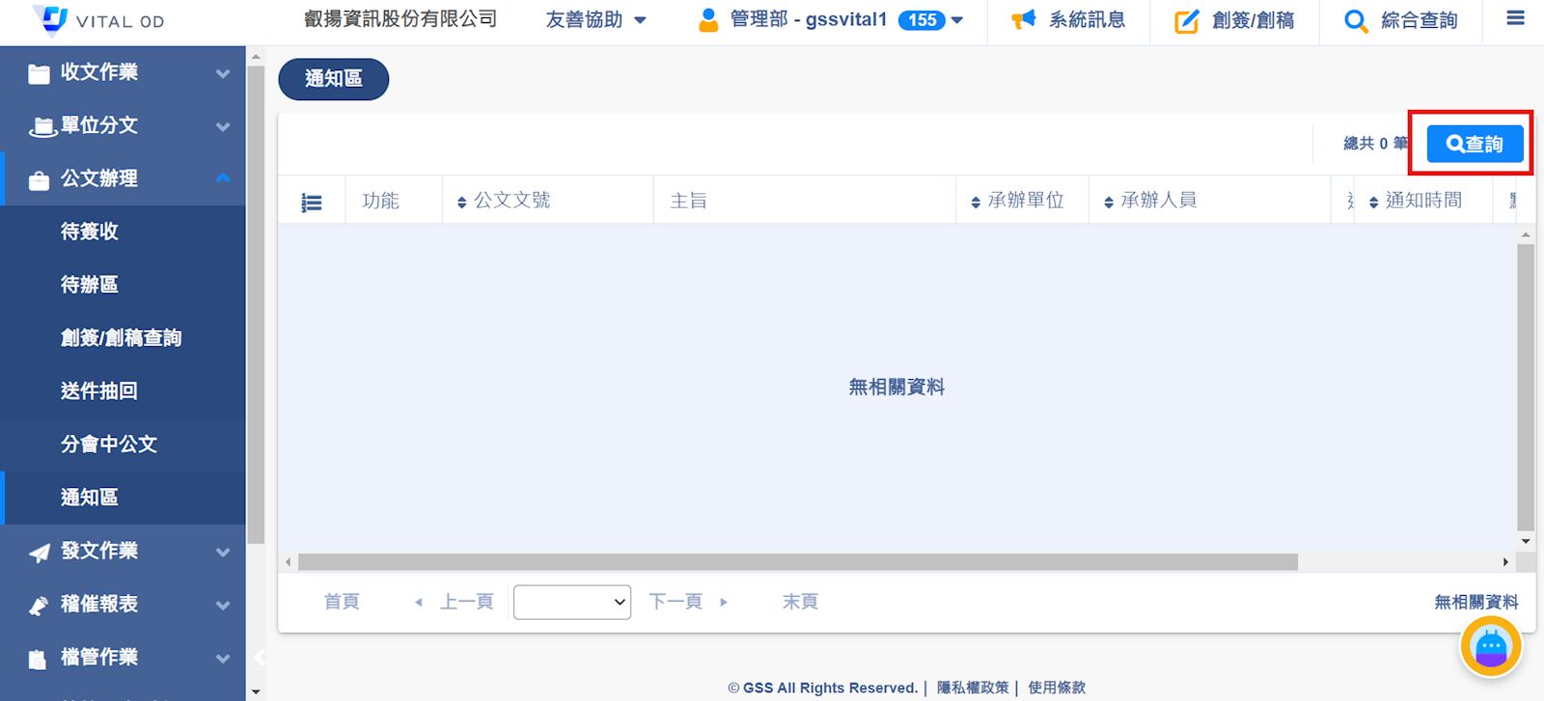Open the 友善協助 dropdown menu
The width and height of the screenshot is (1544, 701).
click(x=595, y=20)
